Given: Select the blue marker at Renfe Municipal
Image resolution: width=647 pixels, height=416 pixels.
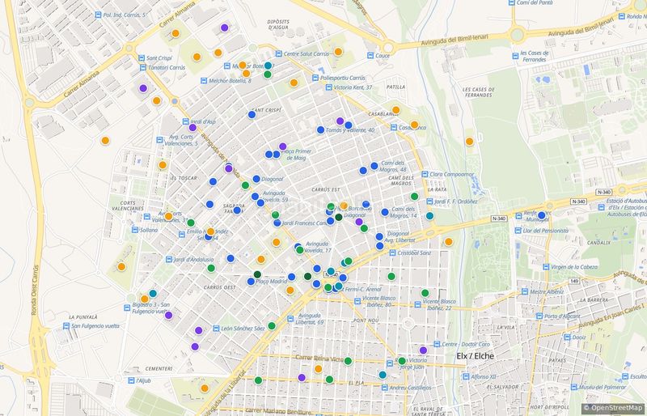Looking at the screenshot, I should click(x=542, y=215).
